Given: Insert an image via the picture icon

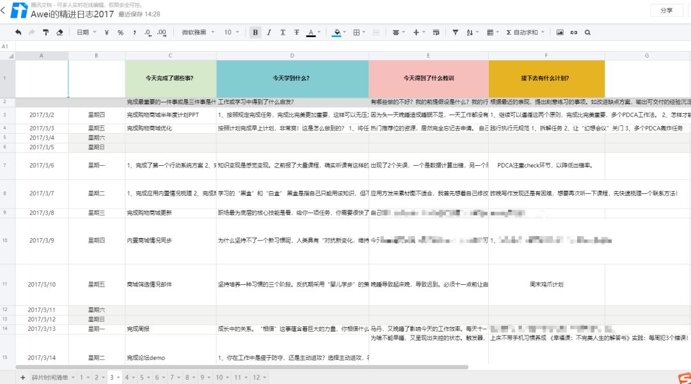Looking at the screenshot, I should pos(560,33).
